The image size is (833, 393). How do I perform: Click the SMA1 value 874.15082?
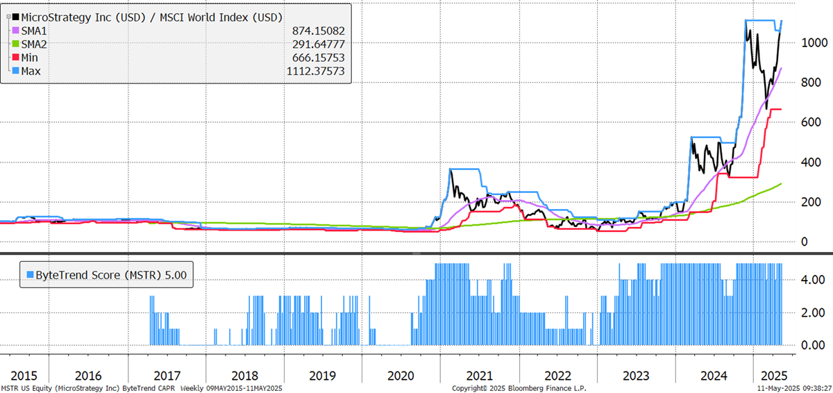(318, 31)
